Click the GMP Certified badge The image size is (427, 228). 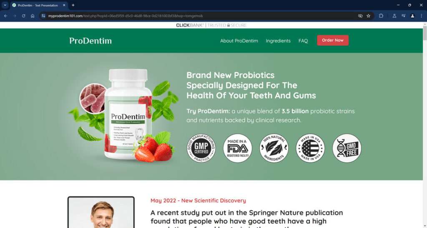coord(201,148)
